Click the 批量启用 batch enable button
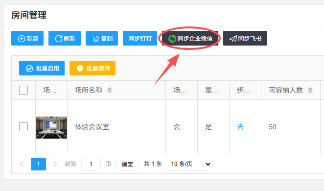This screenshot has width=324, height=191. [x=42, y=68]
